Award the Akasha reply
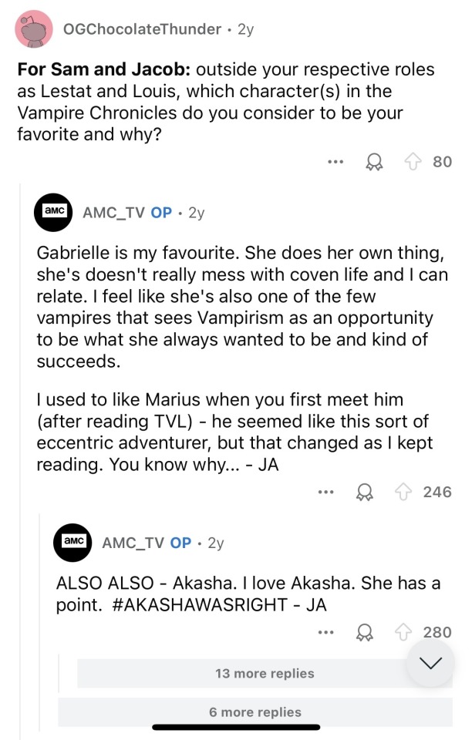The height and width of the screenshot is (740, 472). [365, 632]
